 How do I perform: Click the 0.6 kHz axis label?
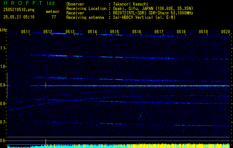[x=3, y=141]
